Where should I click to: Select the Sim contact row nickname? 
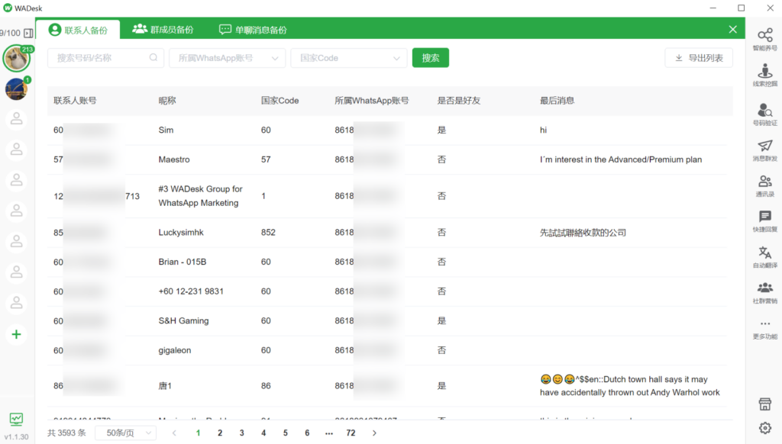[166, 130]
